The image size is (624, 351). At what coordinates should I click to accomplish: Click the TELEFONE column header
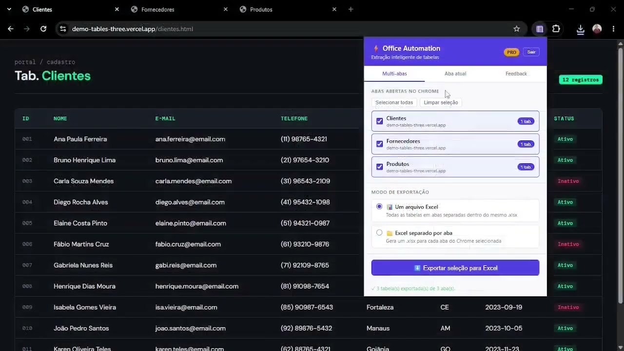click(294, 118)
